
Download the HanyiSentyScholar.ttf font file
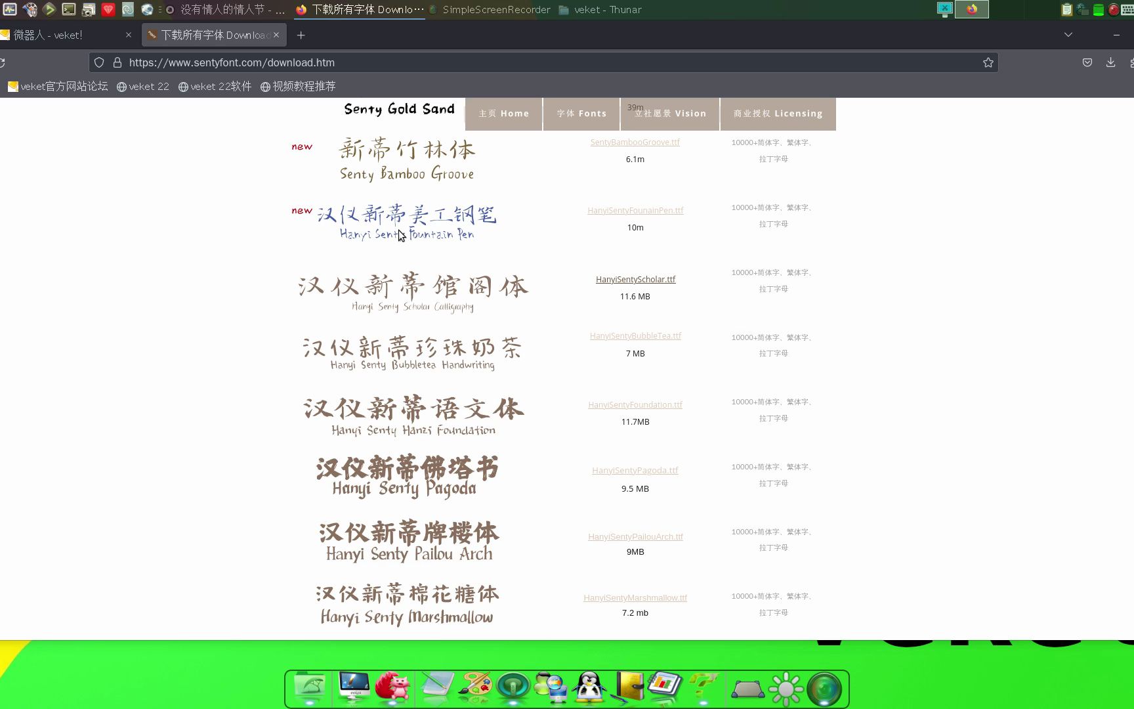pyautogui.click(x=635, y=279)
